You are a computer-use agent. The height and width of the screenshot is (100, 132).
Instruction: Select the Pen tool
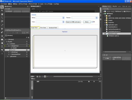pyautogui.click(x=2, y=36)
